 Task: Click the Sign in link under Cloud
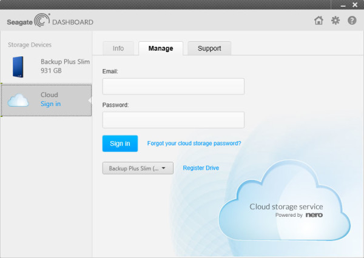[x=50, y=104]
